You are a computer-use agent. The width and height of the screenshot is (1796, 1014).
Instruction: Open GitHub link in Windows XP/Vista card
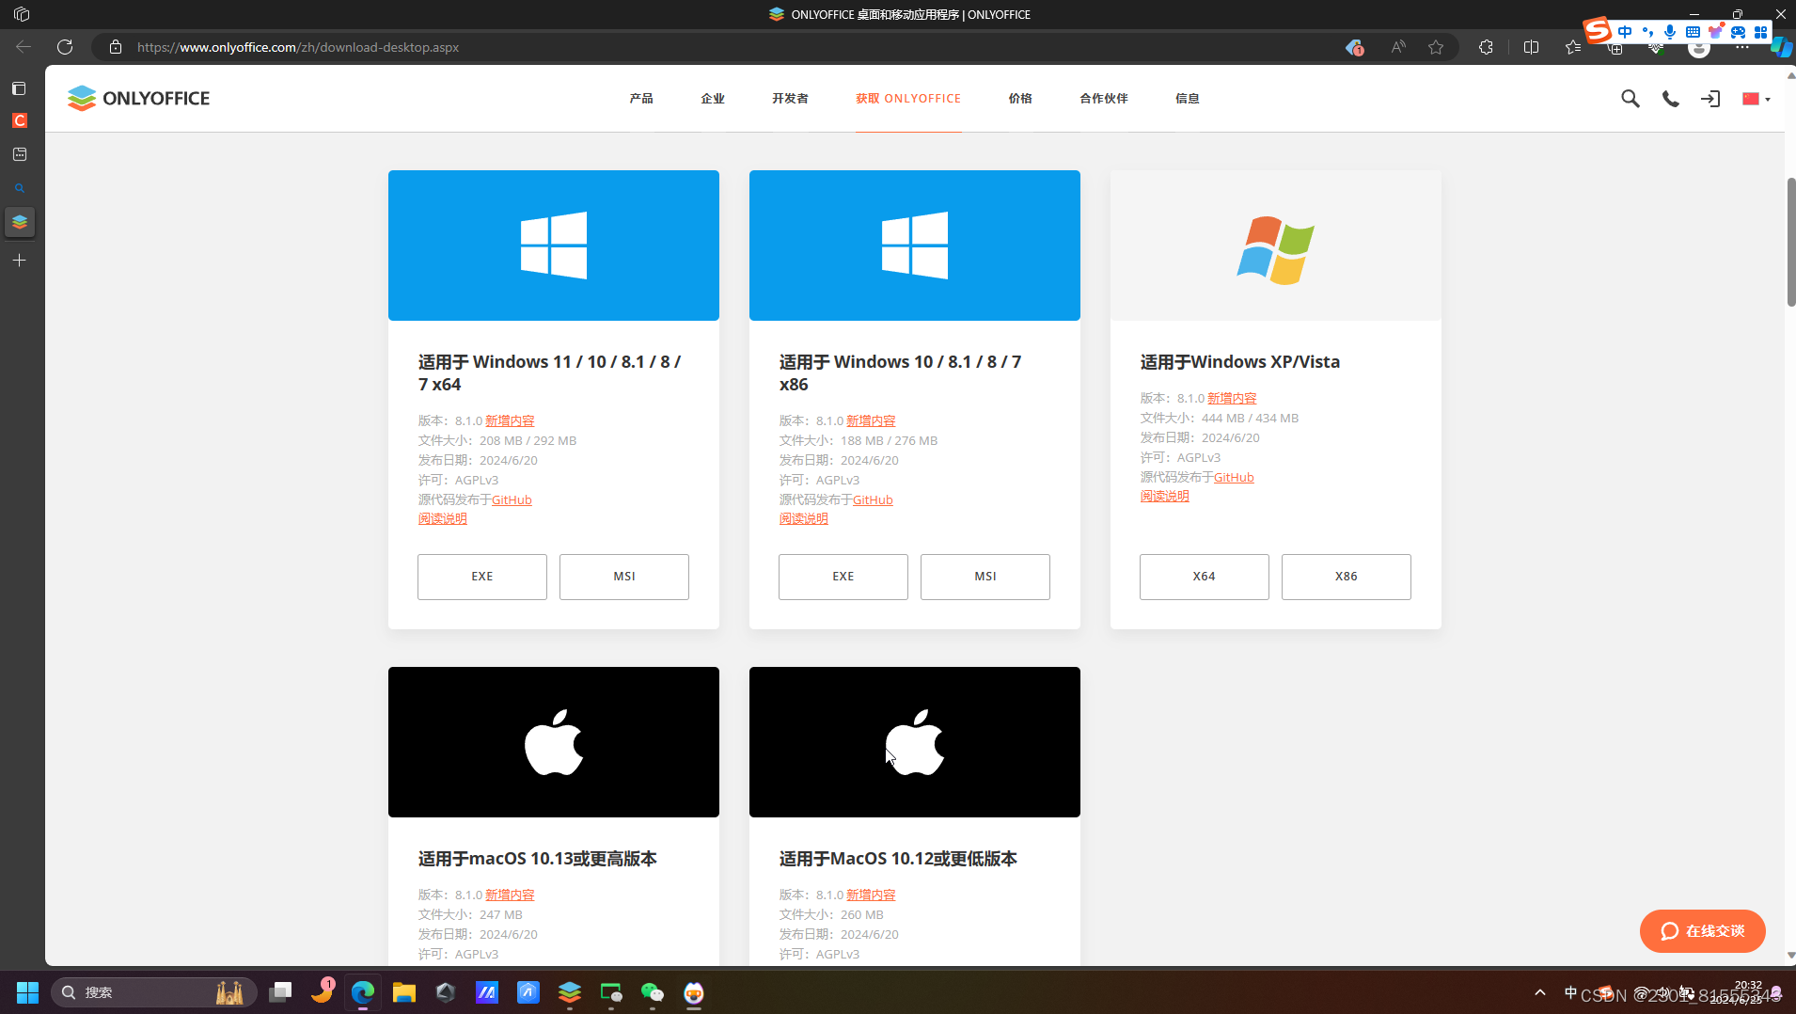pos(1234,477)
